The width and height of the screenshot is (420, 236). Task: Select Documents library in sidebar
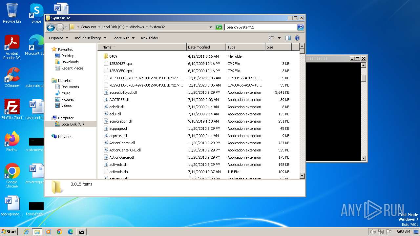(x=70, y=87)
